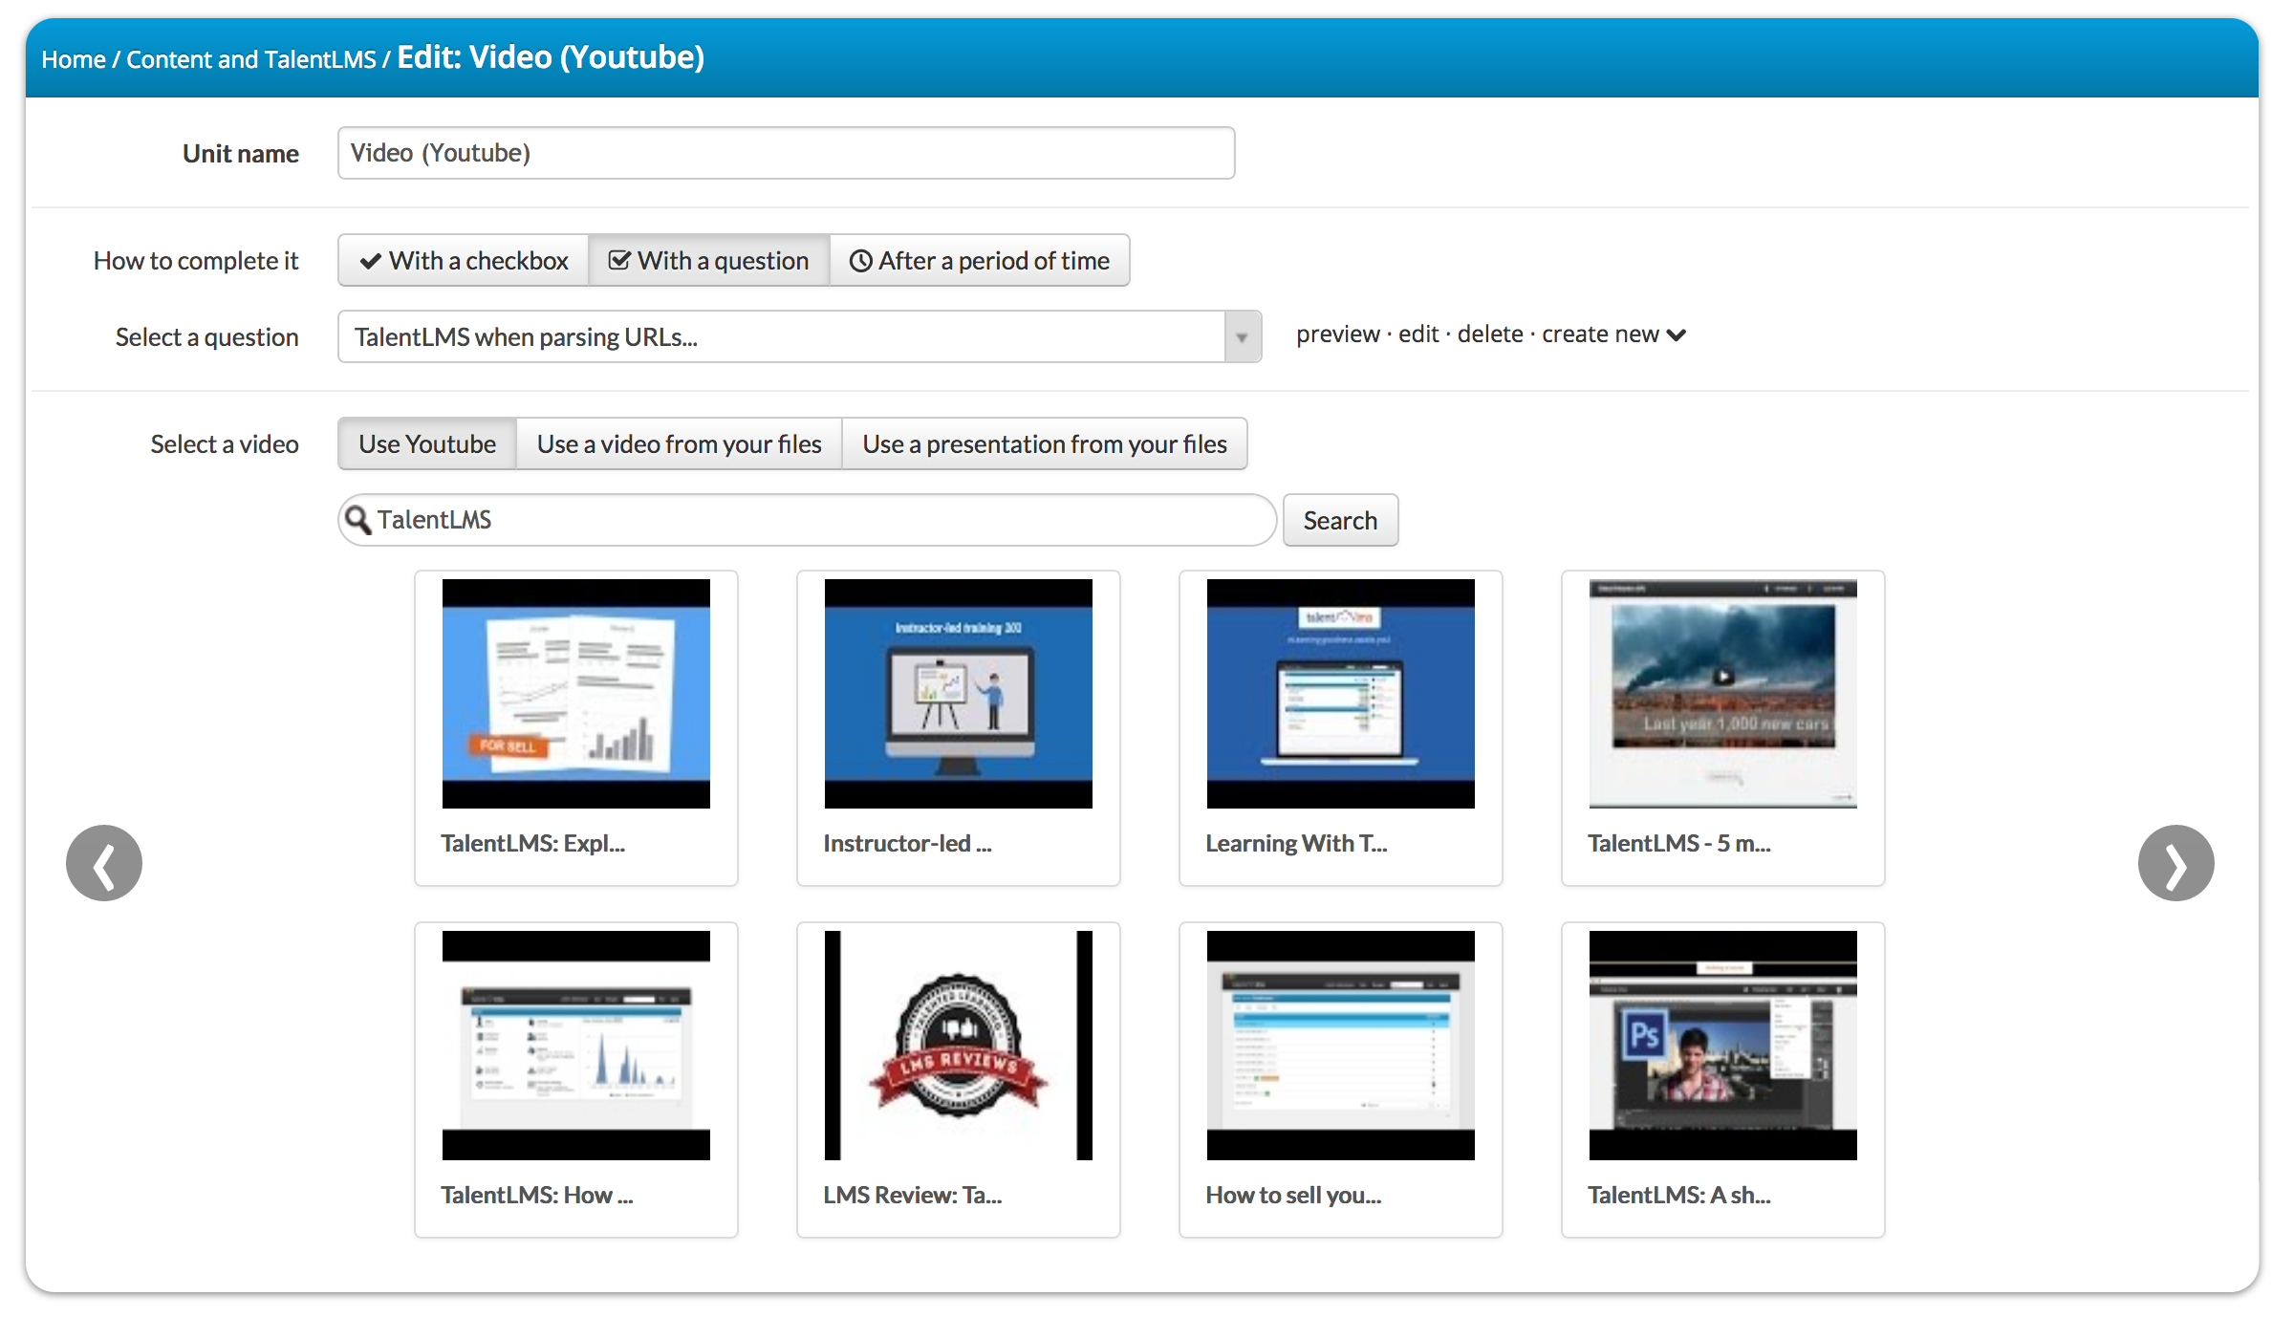Select the 'Use a presentation from your files' tab
Screen dimensions: 2294x1317
(1045, 443)
